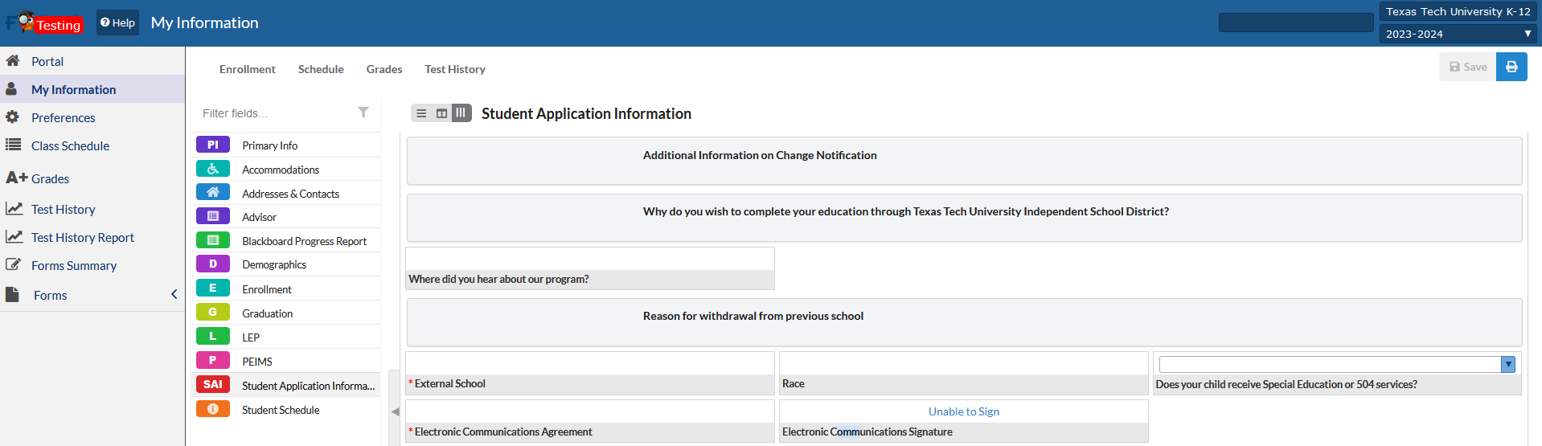Open Grades in the sidebar
This screenshot has width=1542, height=446.
tap(50, 178)
